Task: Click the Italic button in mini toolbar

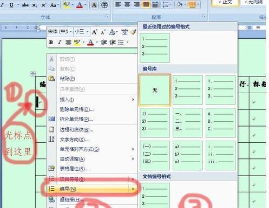Action: [x=60, y=43]
